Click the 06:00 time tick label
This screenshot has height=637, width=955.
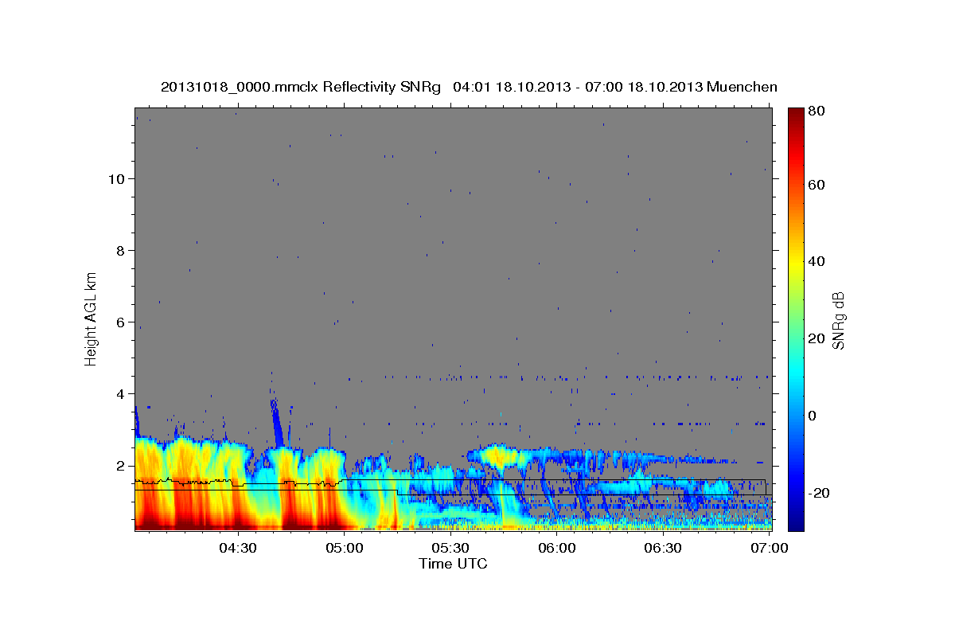pyautogui.click(x=557, y=548)
